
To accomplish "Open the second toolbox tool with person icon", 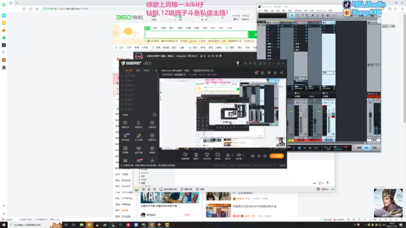I will click(x=139, y=124).
